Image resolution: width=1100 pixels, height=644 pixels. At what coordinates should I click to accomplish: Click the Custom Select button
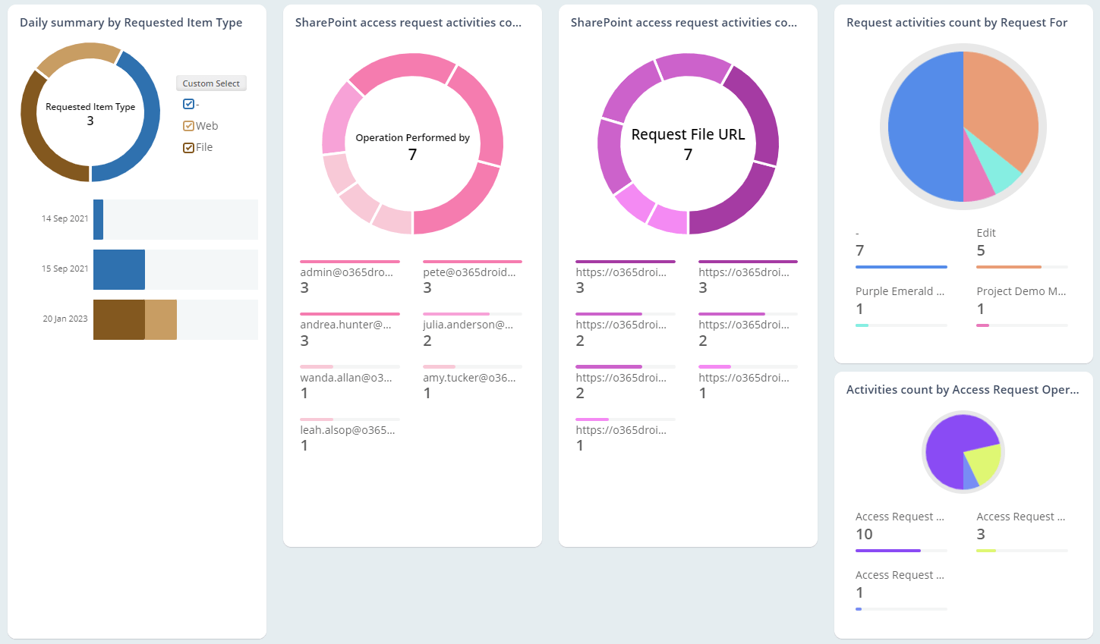[x=211, y=83]
